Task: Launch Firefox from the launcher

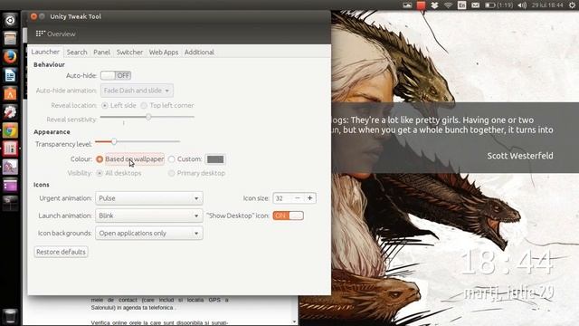Action: point(10,56)
